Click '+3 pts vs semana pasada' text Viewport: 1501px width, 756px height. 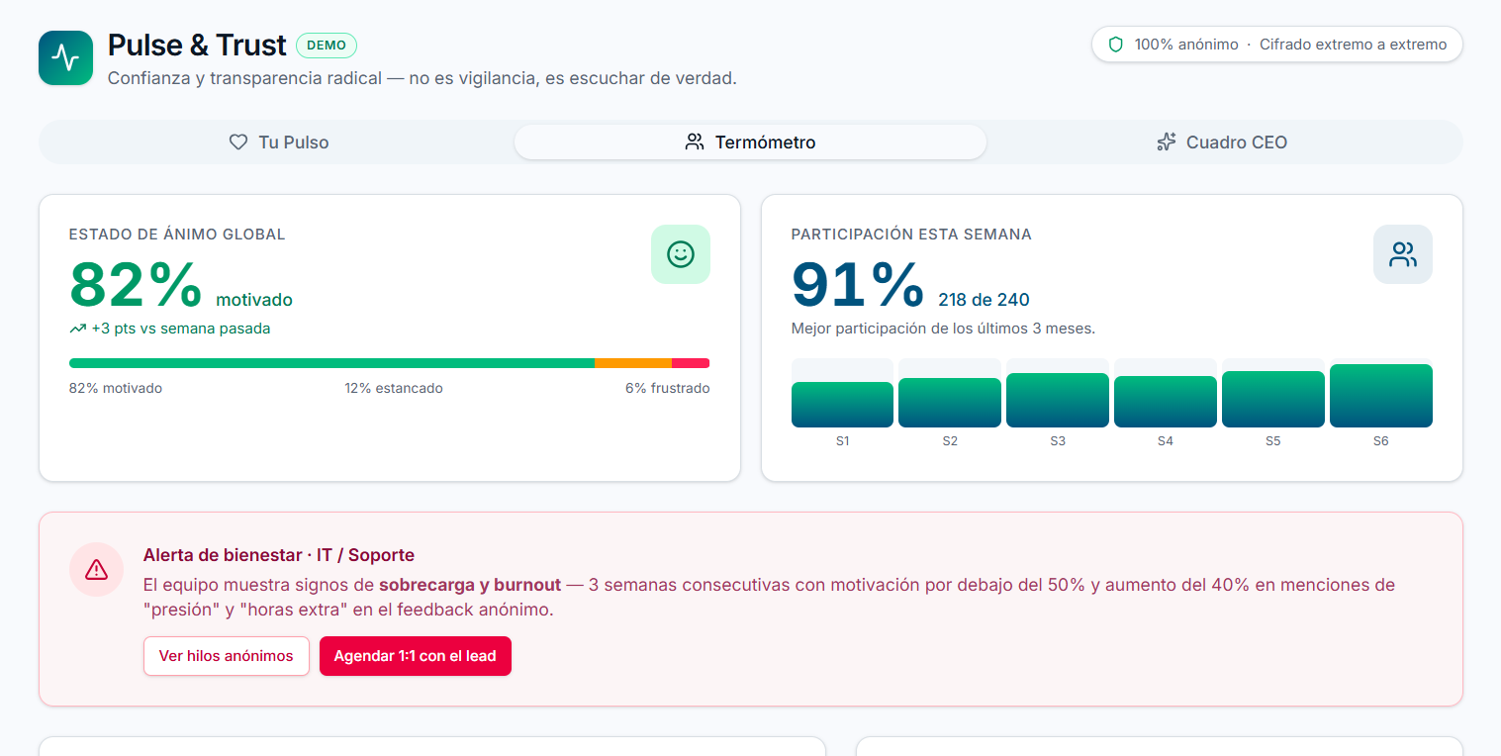click(181, 329)
